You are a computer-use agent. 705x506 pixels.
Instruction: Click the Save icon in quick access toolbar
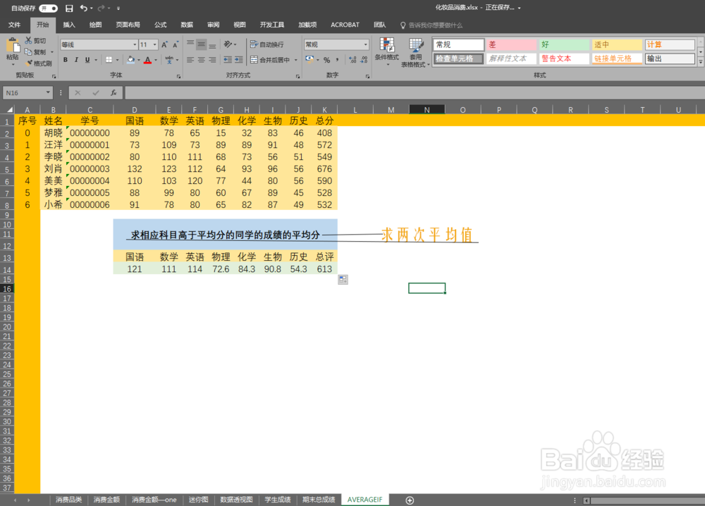(69, 8)
